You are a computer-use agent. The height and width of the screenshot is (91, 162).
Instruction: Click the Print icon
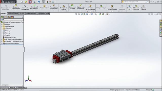34,2
